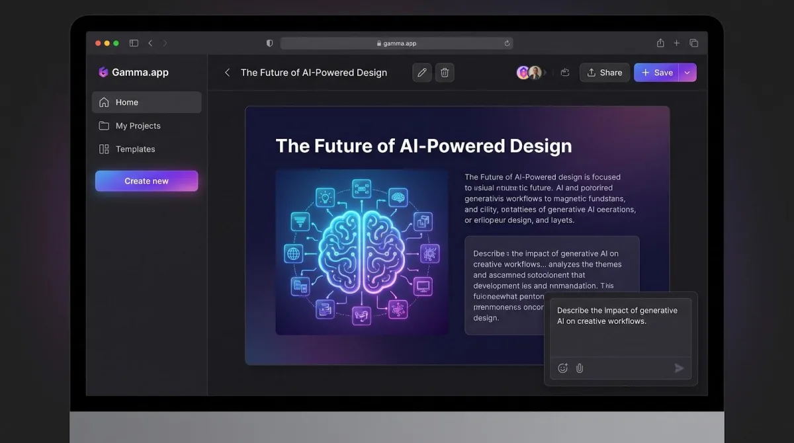Click the browser share icon
This screenshot has width=794, height=443.
click(x=660, y=43)
